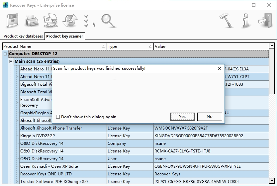Click the floppy disk save icon
Viewport: 277px width, 186px height.
[12, 21]
